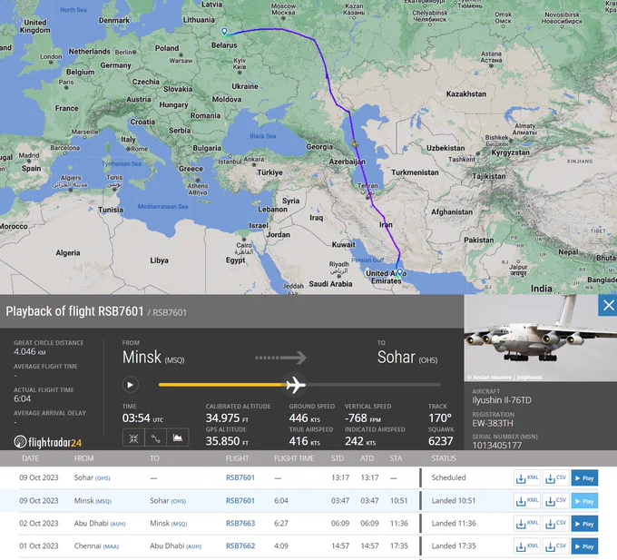Close the playback panel with the X button
This screenshot has height=560, width=617.
[608, 305]
